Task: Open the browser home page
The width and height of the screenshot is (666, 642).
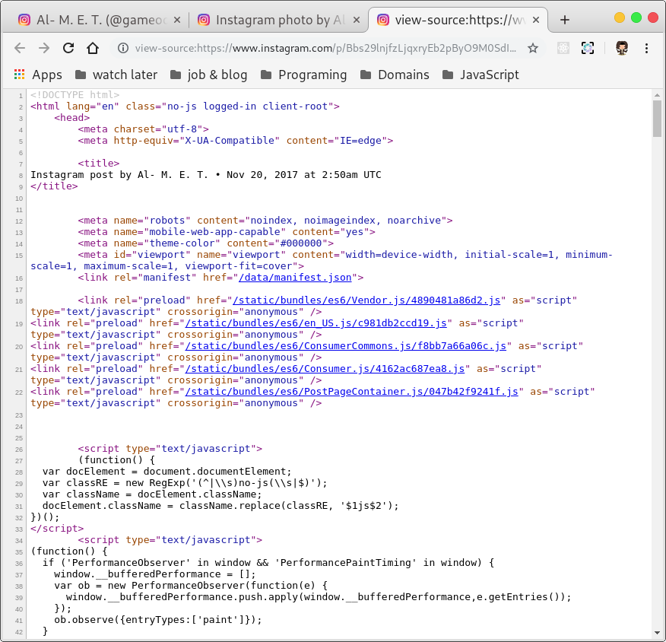Action: 93,48
